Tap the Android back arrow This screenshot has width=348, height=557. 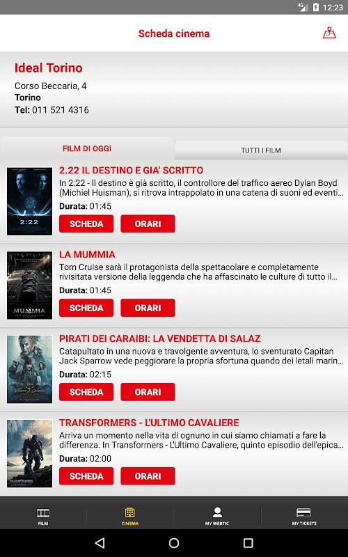point(100,542)
